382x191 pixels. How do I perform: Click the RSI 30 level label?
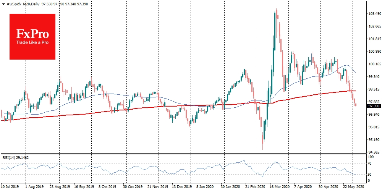pos(369,175)
